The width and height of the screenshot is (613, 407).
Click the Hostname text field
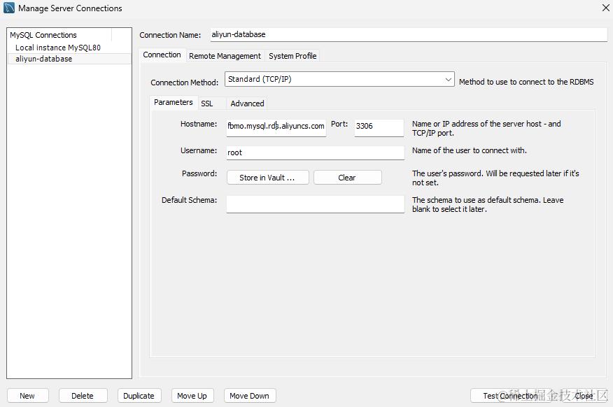pos(276,127)
